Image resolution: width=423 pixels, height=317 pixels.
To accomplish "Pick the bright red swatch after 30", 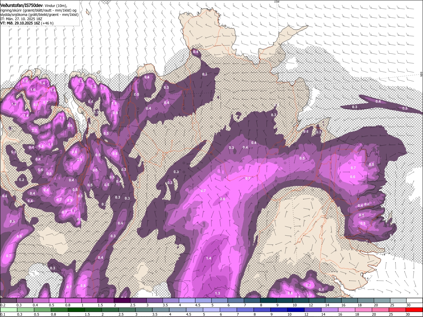I will pos(414,310).
